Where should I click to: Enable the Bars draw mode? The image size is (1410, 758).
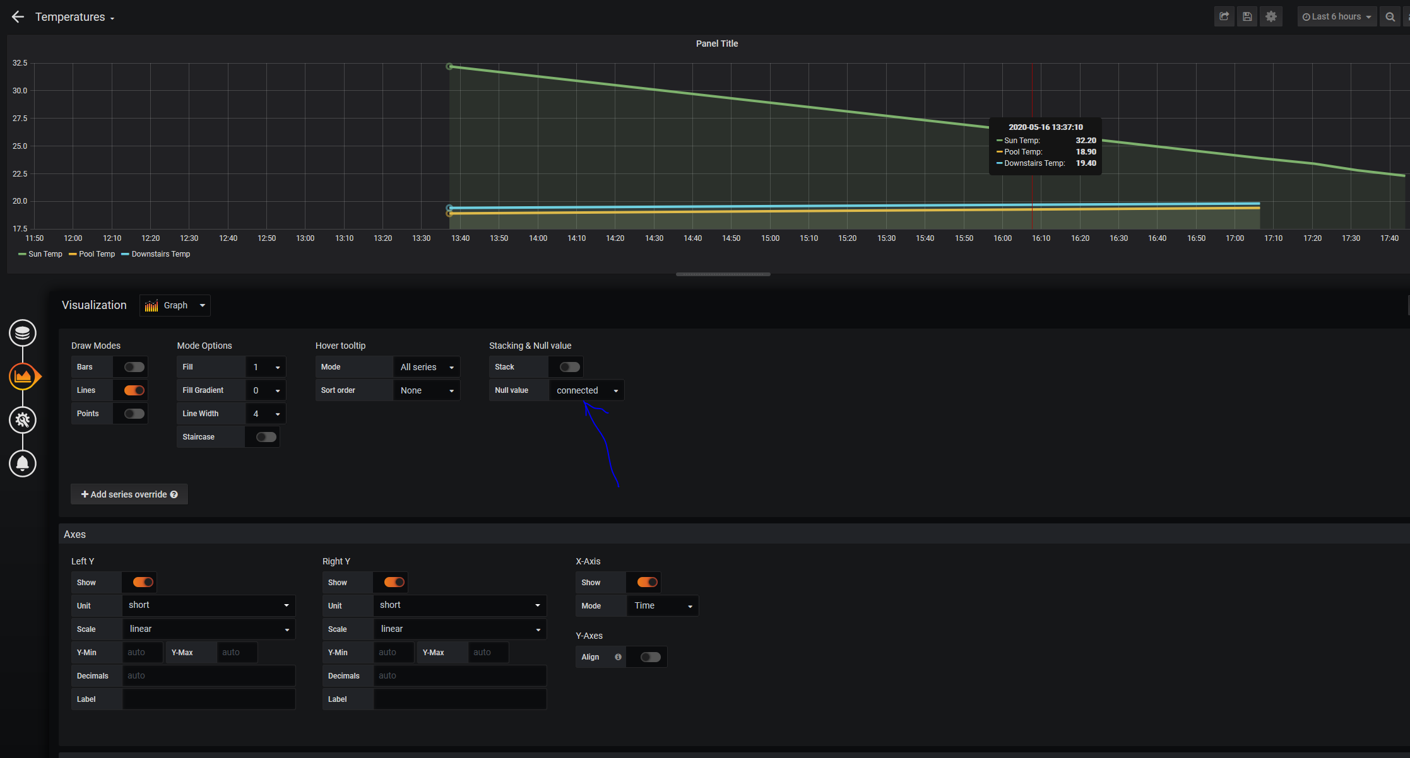(x=131, y=366)
